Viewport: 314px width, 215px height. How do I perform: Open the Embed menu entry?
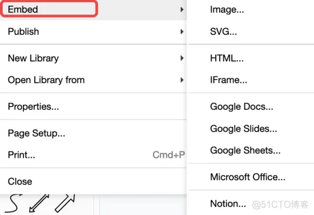pos(93,9)
